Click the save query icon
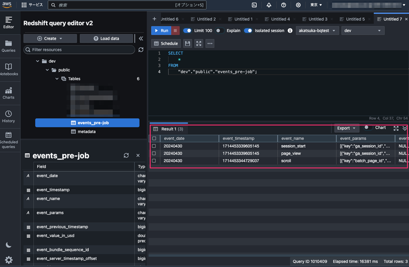The height and width of the screenshot is (267, 409). [x=188, y=43]
